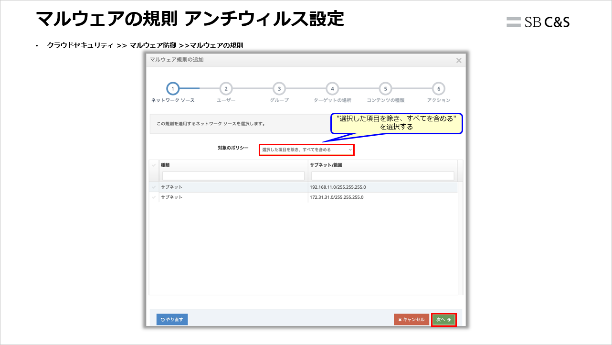
Task: Check the row for 172.31.31.0 subnet
Action: click(154, 197)
